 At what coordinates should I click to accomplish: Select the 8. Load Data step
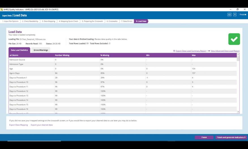click(141, 21)
